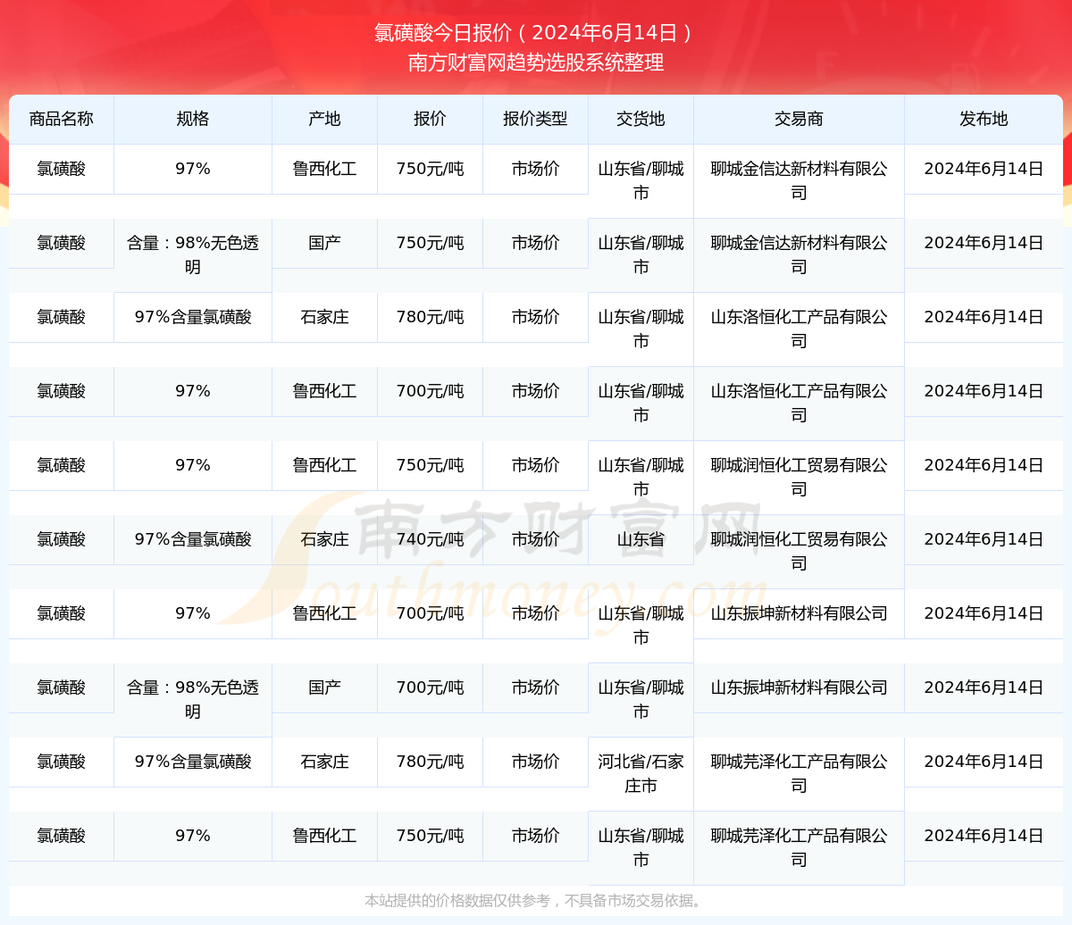The image size is (1072, 925).
Task: Click the unique '740元/吨' price cell
Action: point(430,539)
